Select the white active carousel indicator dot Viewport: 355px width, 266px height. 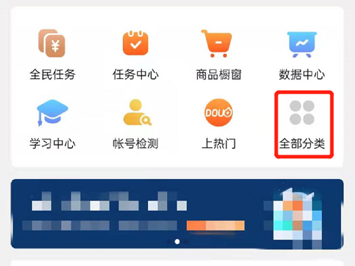(177, 242)
